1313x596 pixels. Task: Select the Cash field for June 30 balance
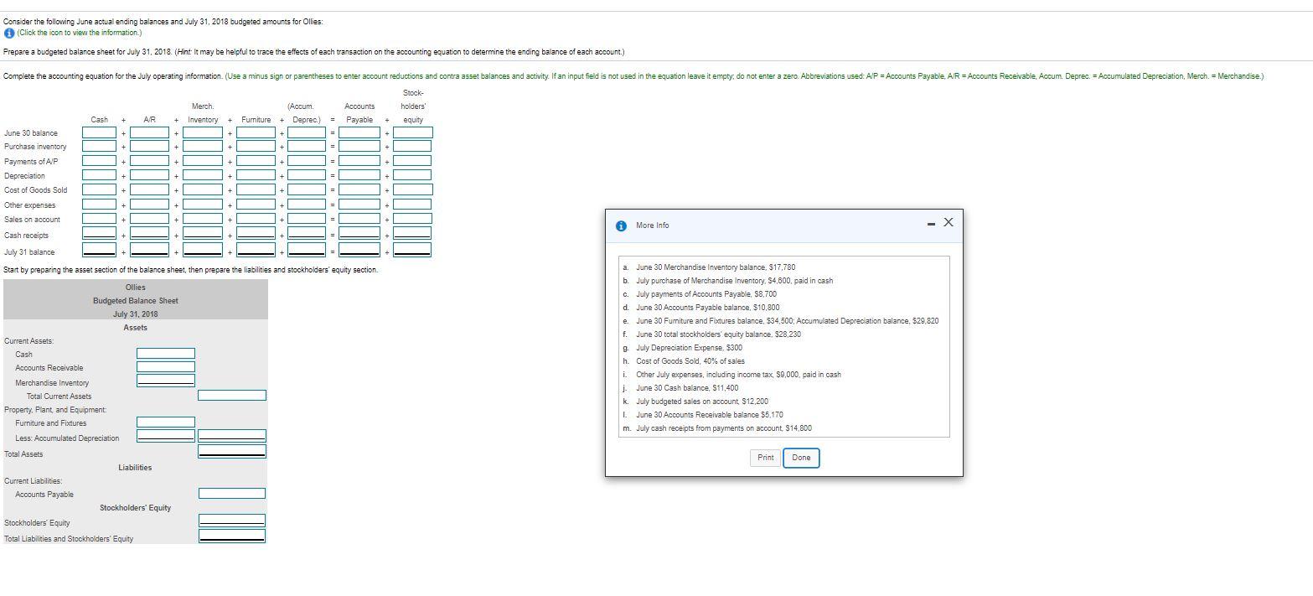[x=99, y=132]
